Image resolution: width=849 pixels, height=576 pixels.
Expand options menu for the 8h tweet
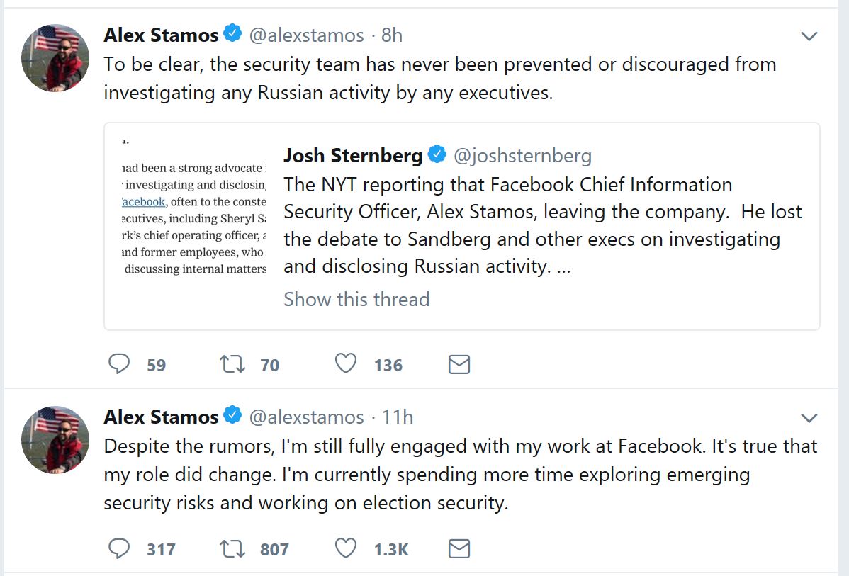(809, 36)
